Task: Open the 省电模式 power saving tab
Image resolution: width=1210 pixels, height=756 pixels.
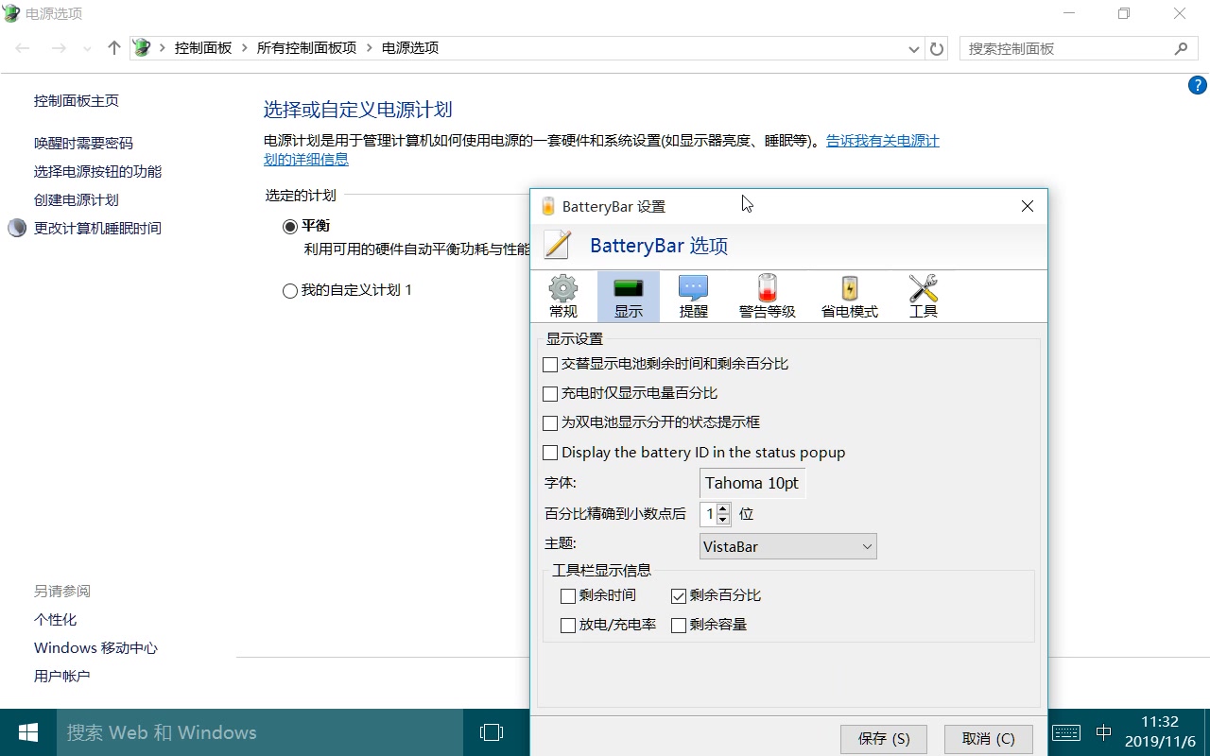Action: click(850, 297)
